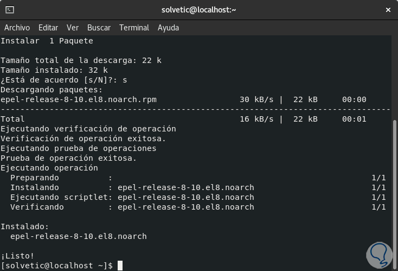This screenshot has height=271, width=398.
Task: Click the Total download summary line
Action: coord(13,119)
